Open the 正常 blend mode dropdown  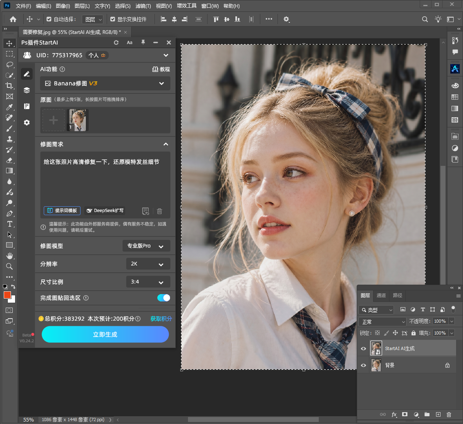382,321
